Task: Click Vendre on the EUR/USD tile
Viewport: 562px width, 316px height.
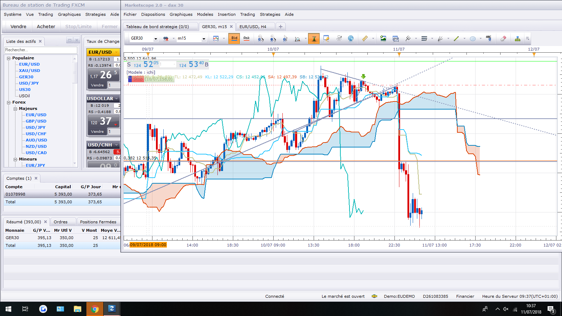Action: click(97, 85)
